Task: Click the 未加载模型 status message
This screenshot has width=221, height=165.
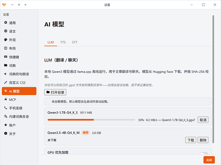Action: point(80,101)
